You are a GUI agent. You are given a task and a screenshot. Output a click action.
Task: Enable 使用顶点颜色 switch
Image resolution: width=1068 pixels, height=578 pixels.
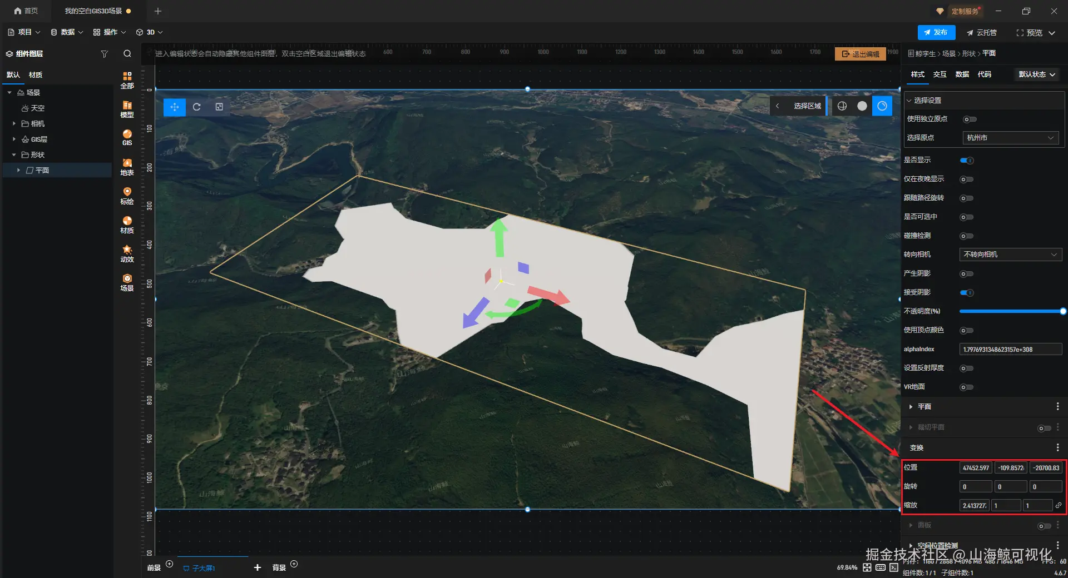coord(967,331)
